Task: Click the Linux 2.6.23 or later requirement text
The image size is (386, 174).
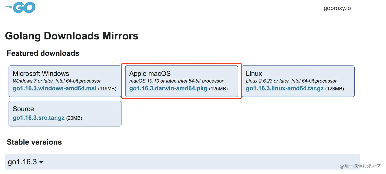Action: pos(291,81)
